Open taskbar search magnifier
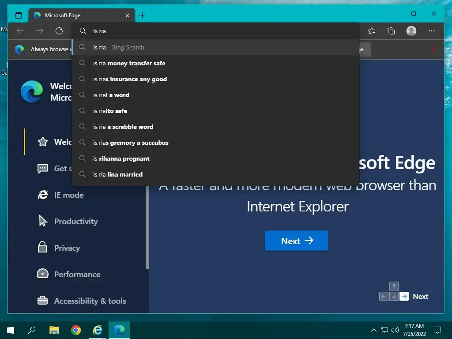The image size is (452, 339). [32, 330]
